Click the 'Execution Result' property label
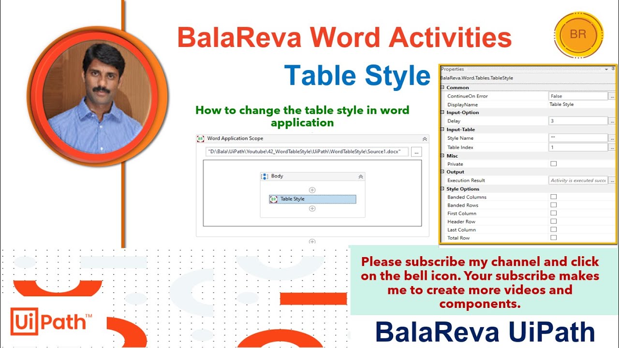This screenshot has width=619, height=348. pos(466,180)
